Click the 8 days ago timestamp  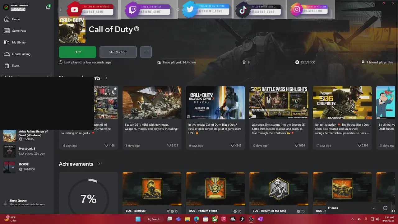pyautogui.click(x=132, y=146)
